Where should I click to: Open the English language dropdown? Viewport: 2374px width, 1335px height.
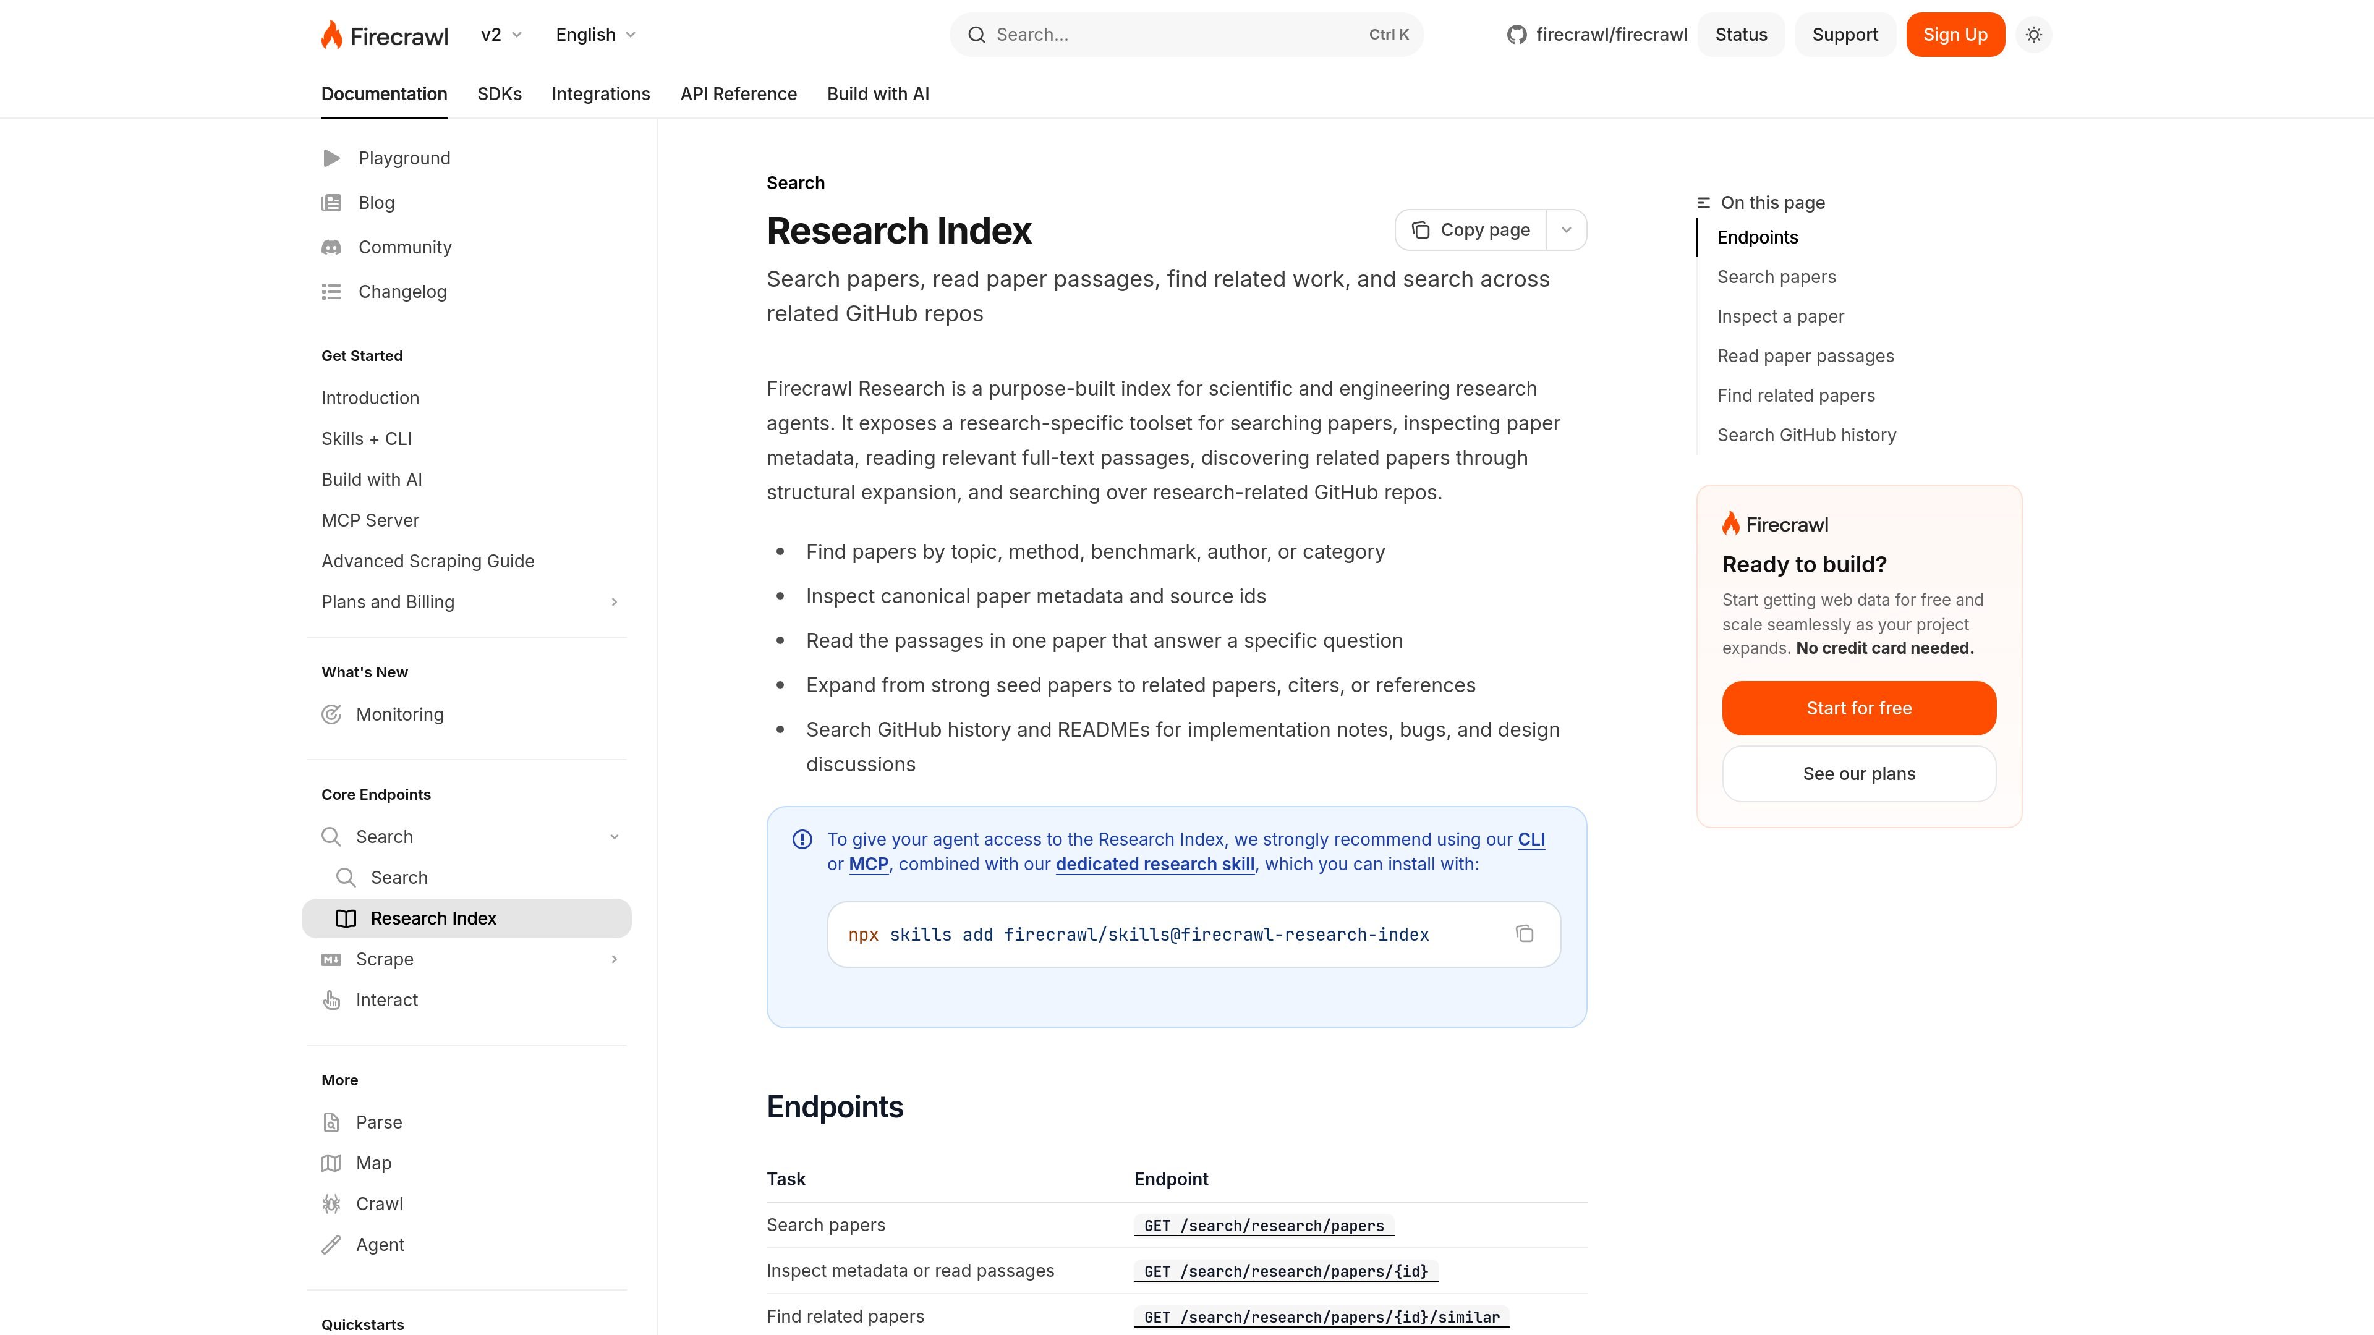click(595, 35)
